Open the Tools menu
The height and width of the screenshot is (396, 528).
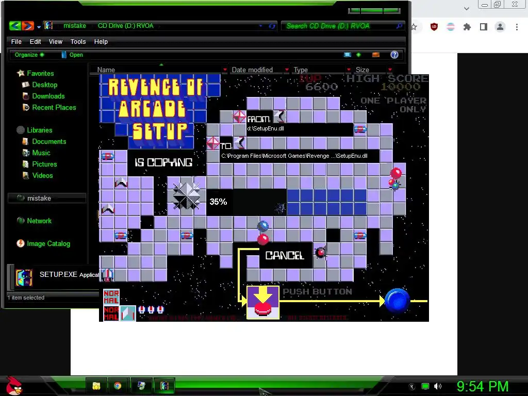(78, 41)
